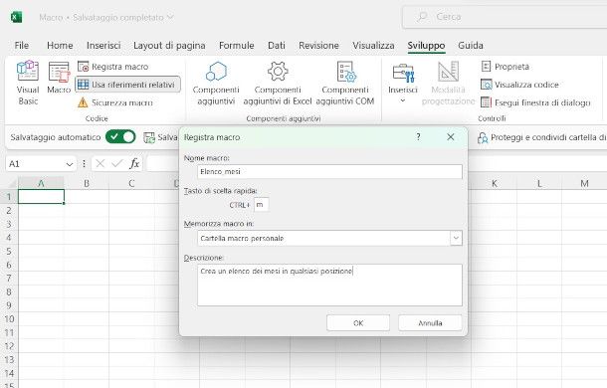Click the dialog help question mark

(419, 136)
